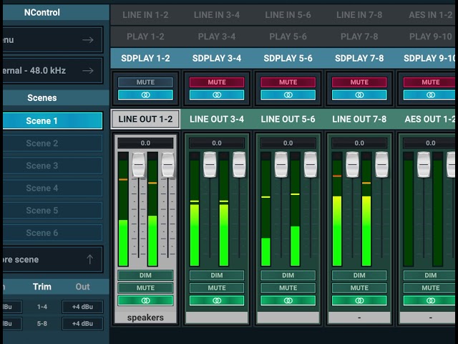Open the 5-8 output trim +4 dBu selector
Screen dimensions: 458x344
pos(82,323)
